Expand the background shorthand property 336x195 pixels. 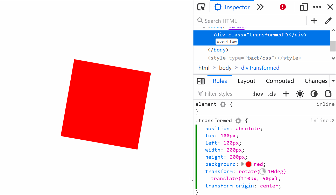tap(243, 164)
